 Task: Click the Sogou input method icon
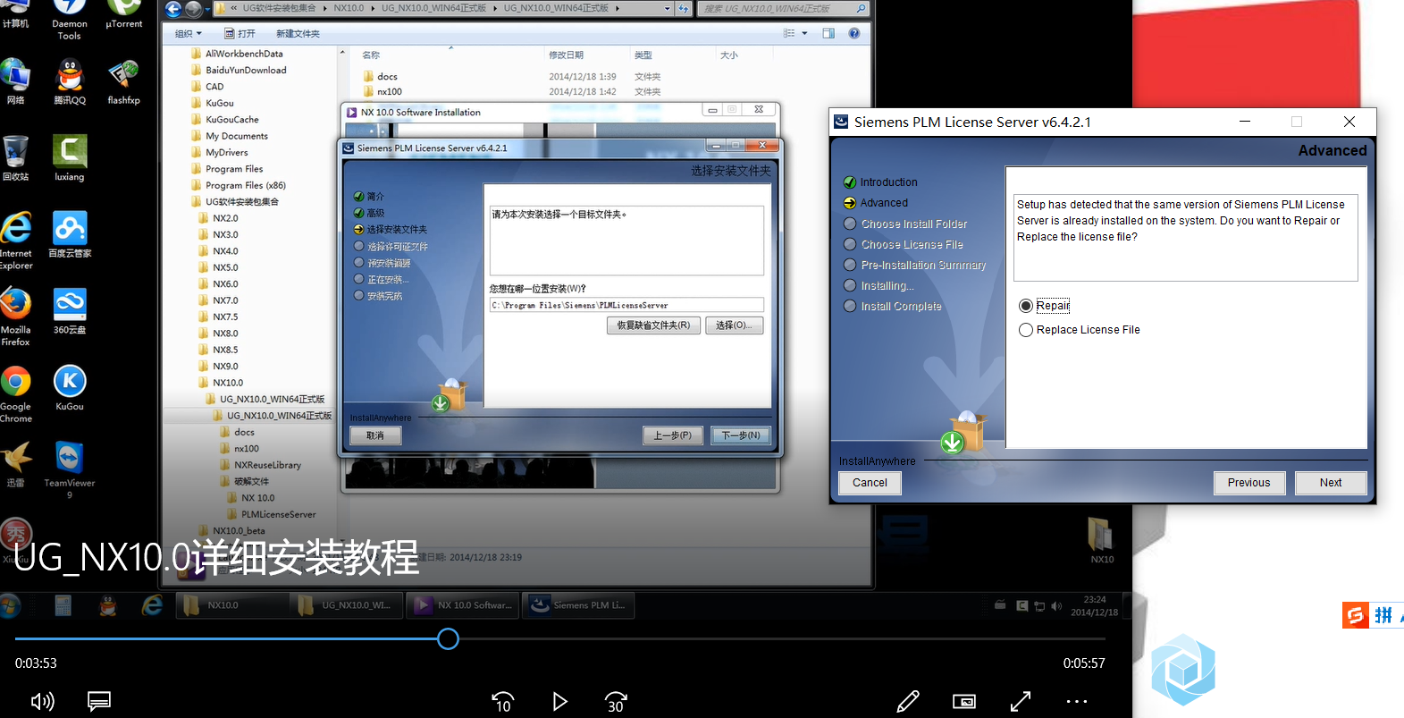coord(1356,615)
